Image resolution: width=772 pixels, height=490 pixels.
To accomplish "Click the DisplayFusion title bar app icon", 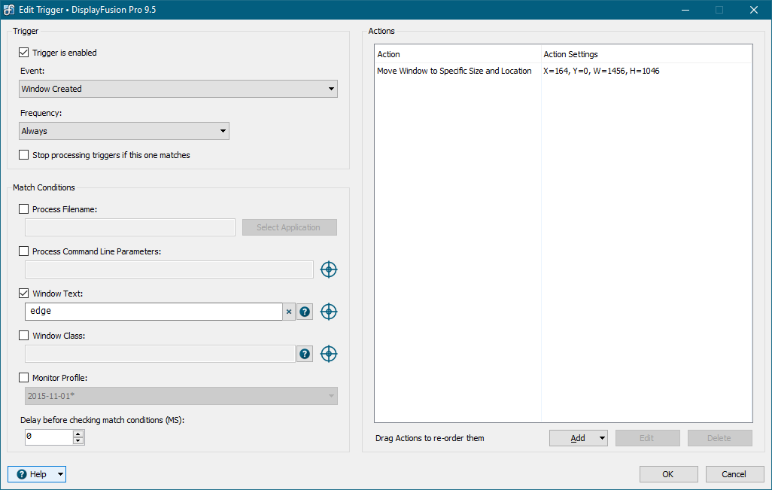I will pyautogui.click(x=9, y=10).
